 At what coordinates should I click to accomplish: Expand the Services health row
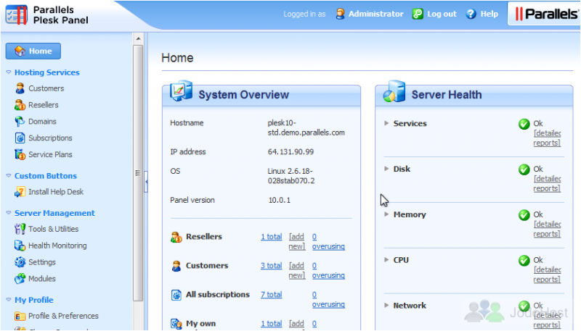tap(386, 123)
